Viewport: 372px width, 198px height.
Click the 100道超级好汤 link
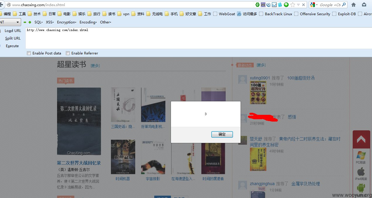point(301,78)
